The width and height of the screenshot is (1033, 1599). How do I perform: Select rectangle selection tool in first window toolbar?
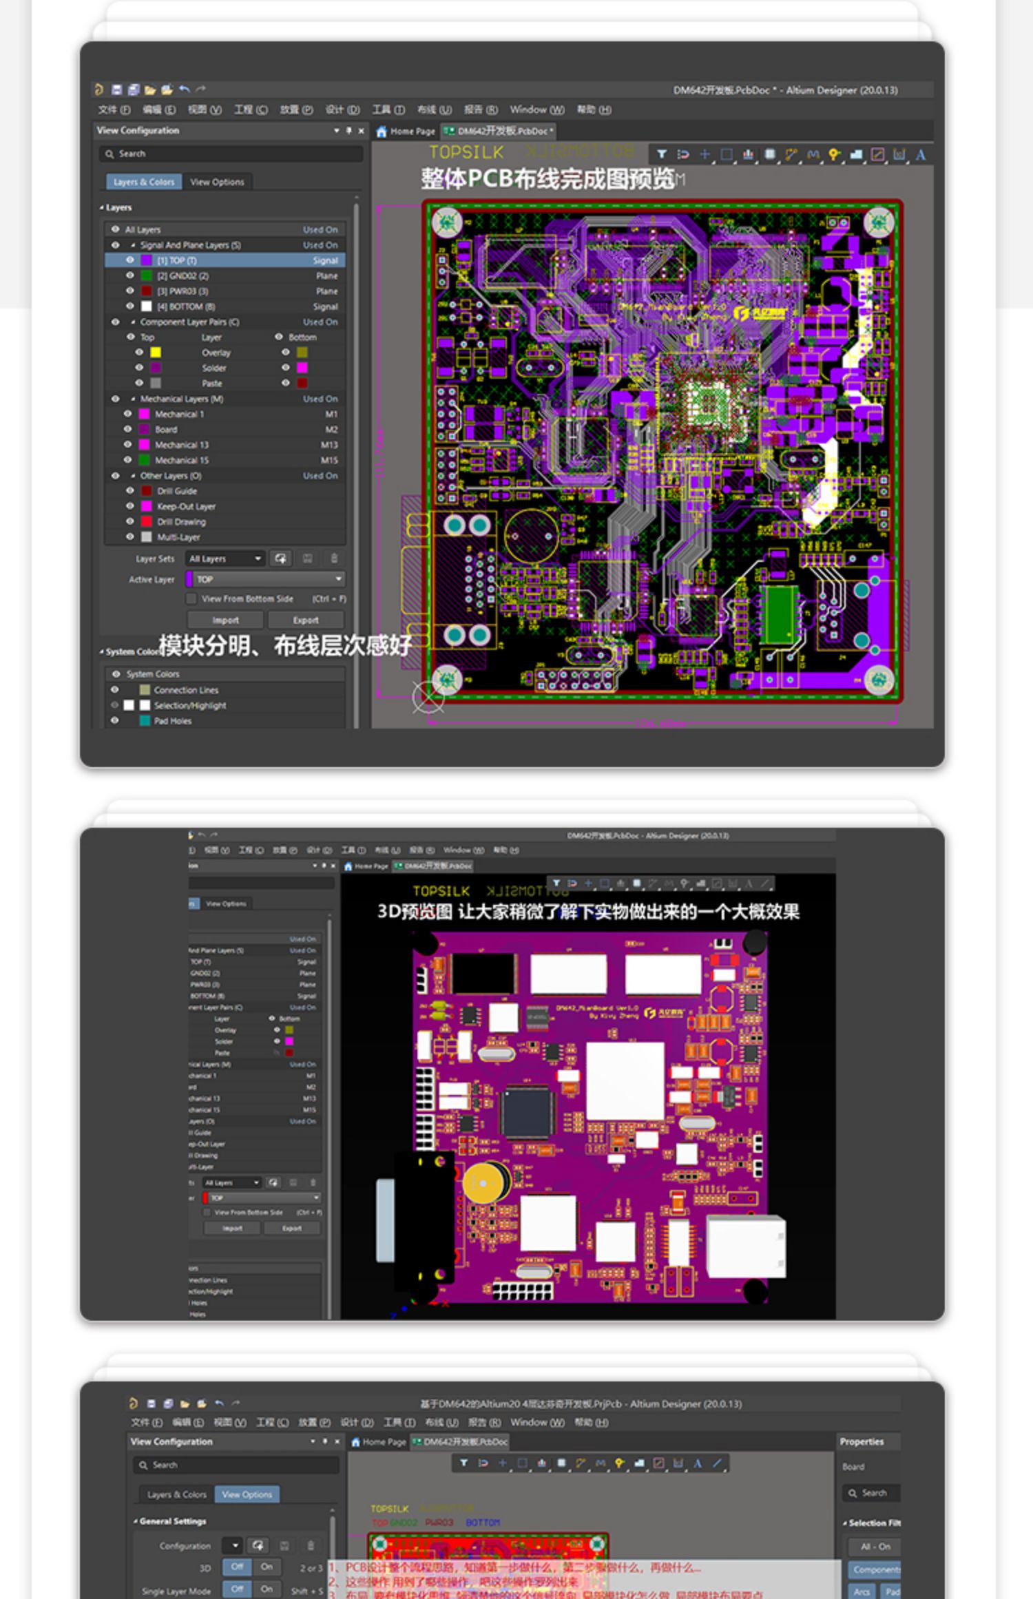click(x=726, y=154)
